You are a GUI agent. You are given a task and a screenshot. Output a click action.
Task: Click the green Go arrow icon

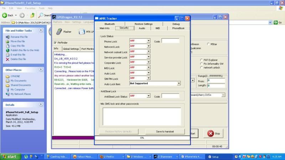(275, 22)
